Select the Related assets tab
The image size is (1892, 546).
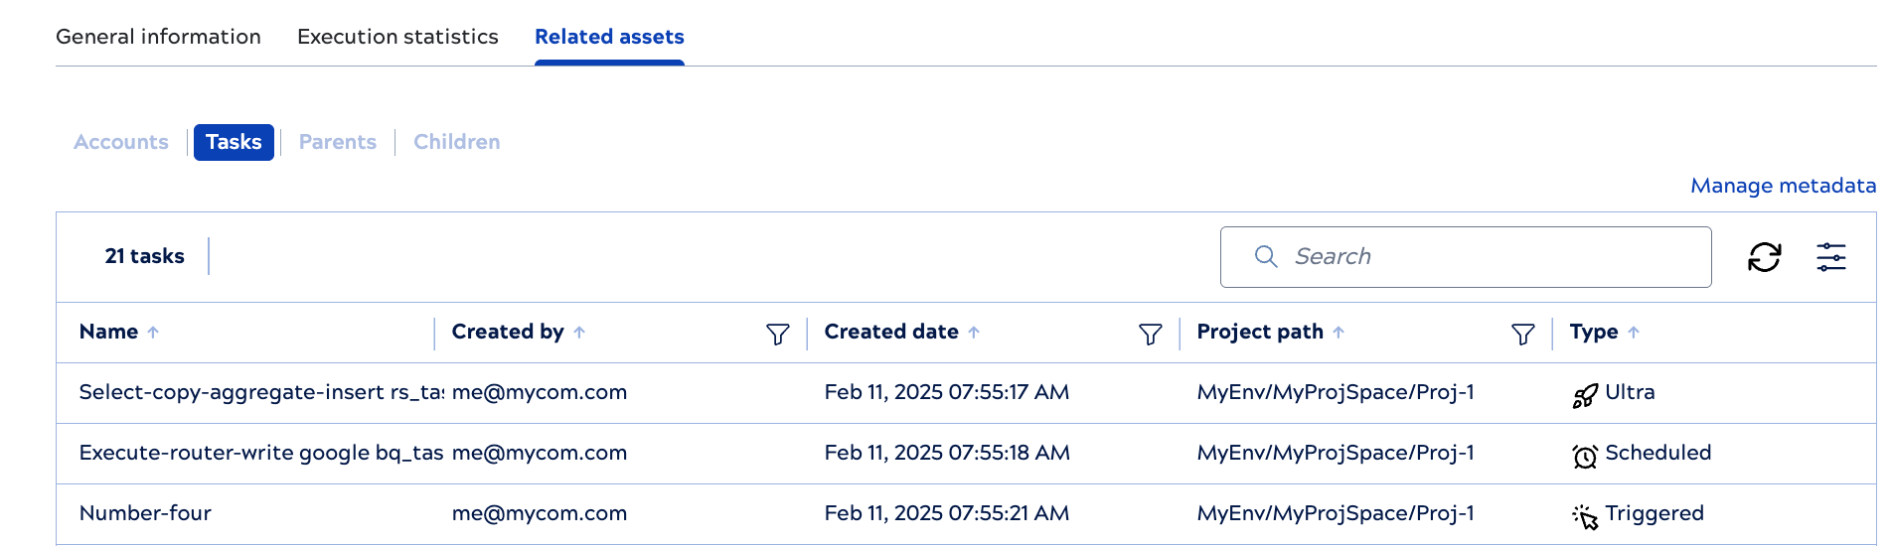pyautogui.click(x=609, y=37)
